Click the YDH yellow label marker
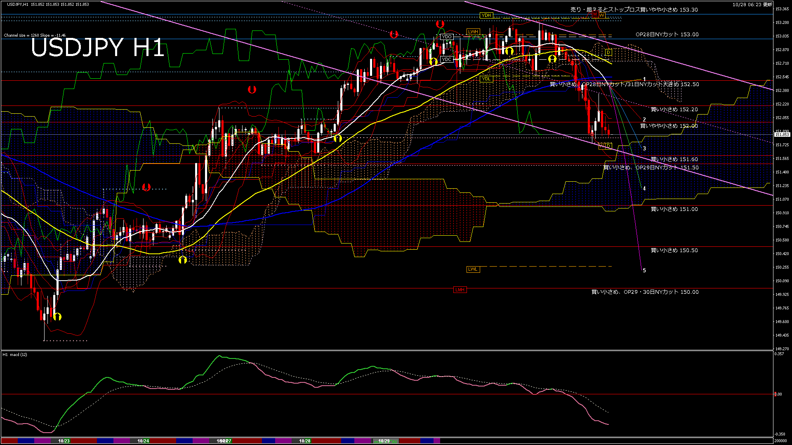792x445 pixels. tap(486, 15)
